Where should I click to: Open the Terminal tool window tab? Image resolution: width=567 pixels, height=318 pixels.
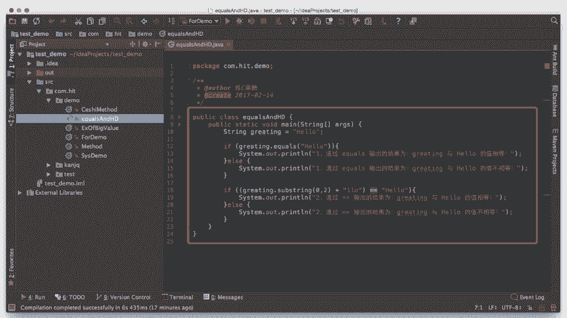(x=177, y=298)
